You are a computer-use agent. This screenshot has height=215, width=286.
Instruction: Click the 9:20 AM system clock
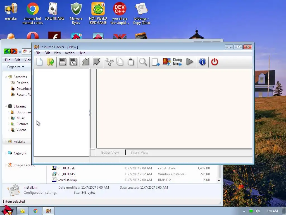click(x=271, y=211)
